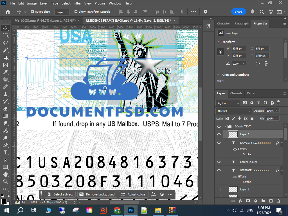Collapse the DOWN TEXT layer group
Screen dimensions: 288x216
225,127
